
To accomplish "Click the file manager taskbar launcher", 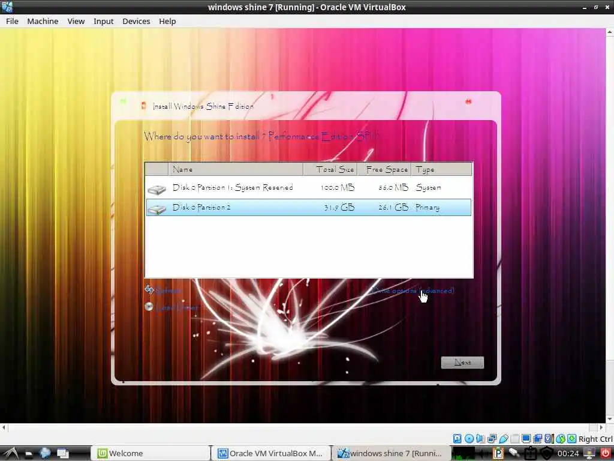I will tap(29, 454).
